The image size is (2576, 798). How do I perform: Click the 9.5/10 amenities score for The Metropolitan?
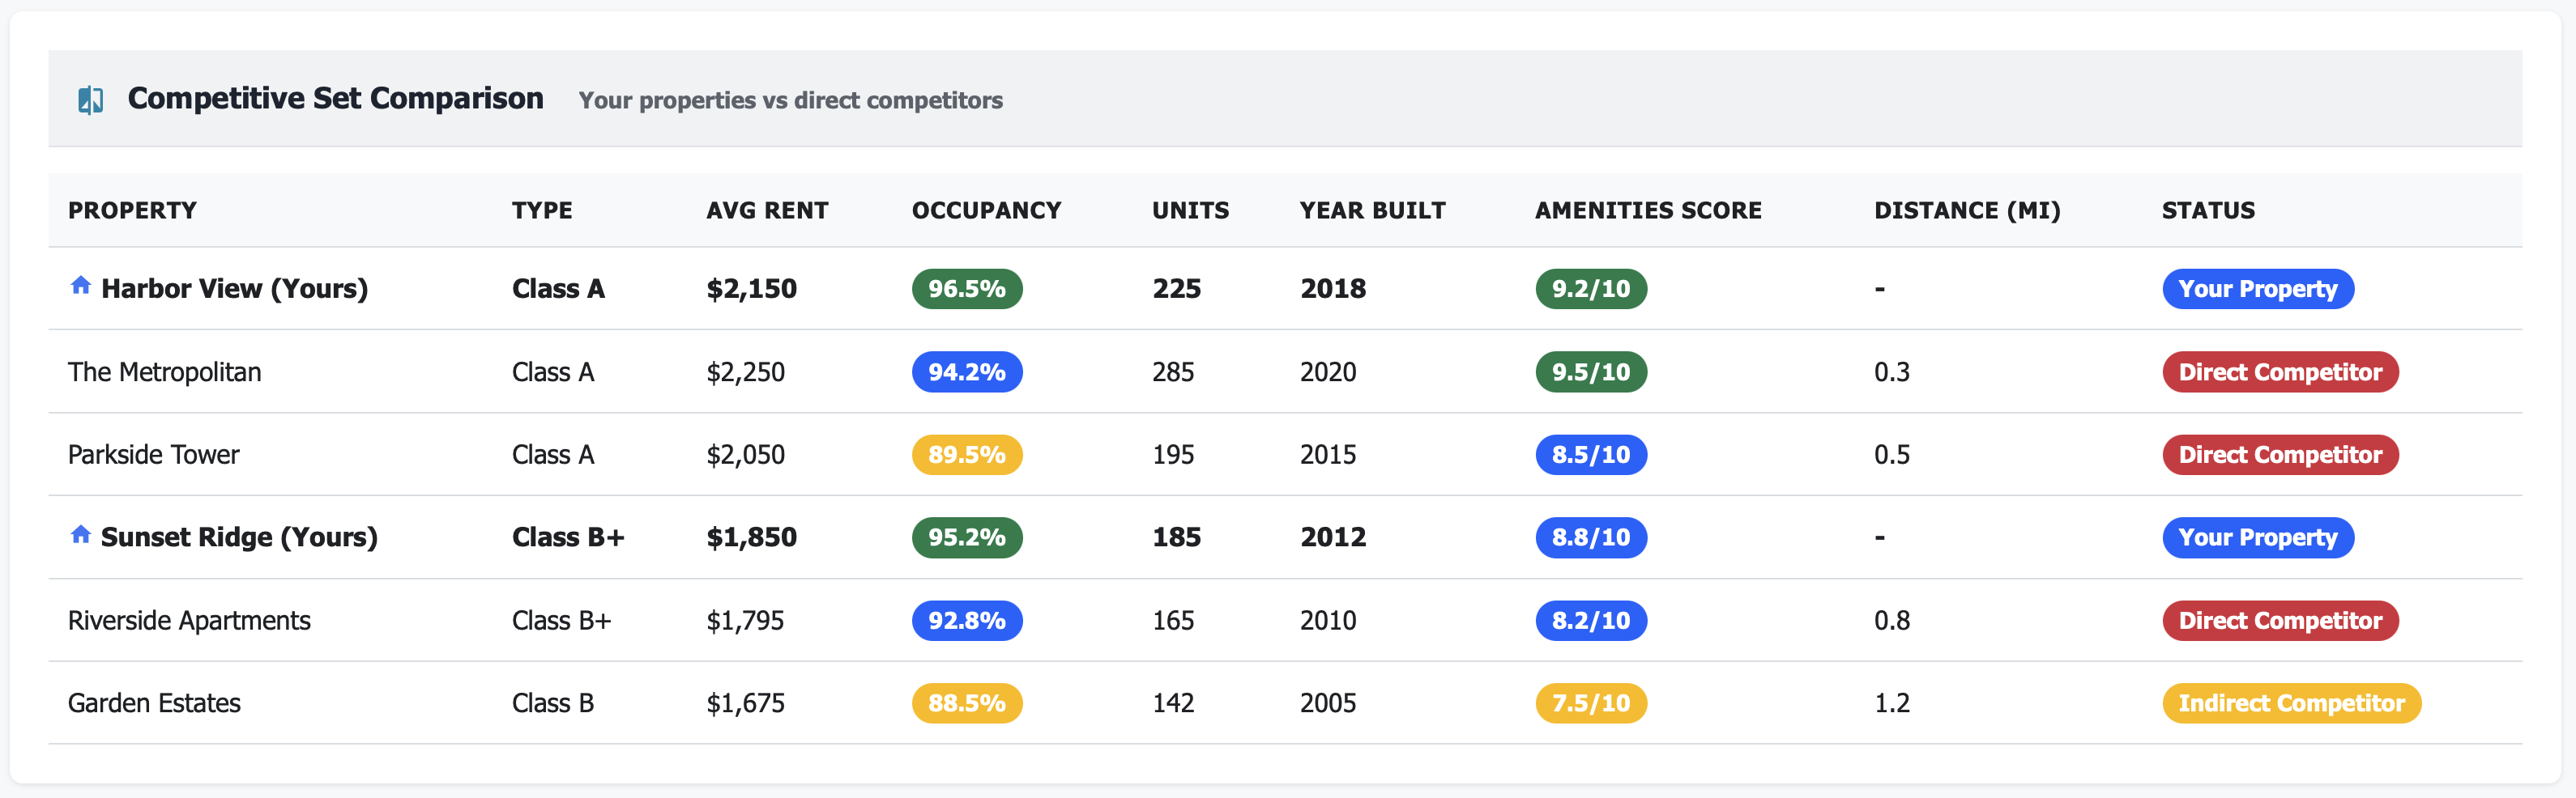tap(1590, 371)
